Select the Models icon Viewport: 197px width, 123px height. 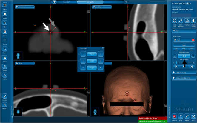click(x=5, y=14)
